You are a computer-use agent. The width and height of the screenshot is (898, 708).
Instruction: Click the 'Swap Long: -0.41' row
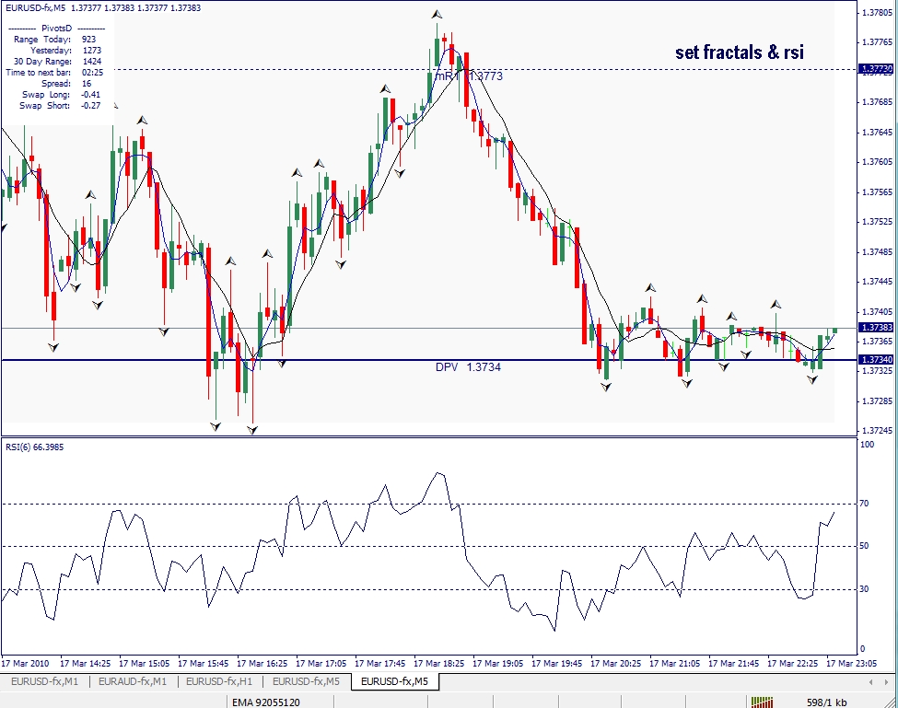pyautogui.click(x=62, y=95)
